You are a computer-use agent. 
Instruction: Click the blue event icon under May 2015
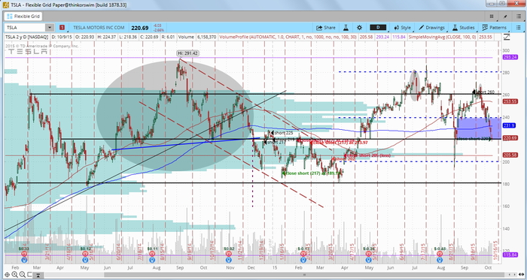pos(370,260)
